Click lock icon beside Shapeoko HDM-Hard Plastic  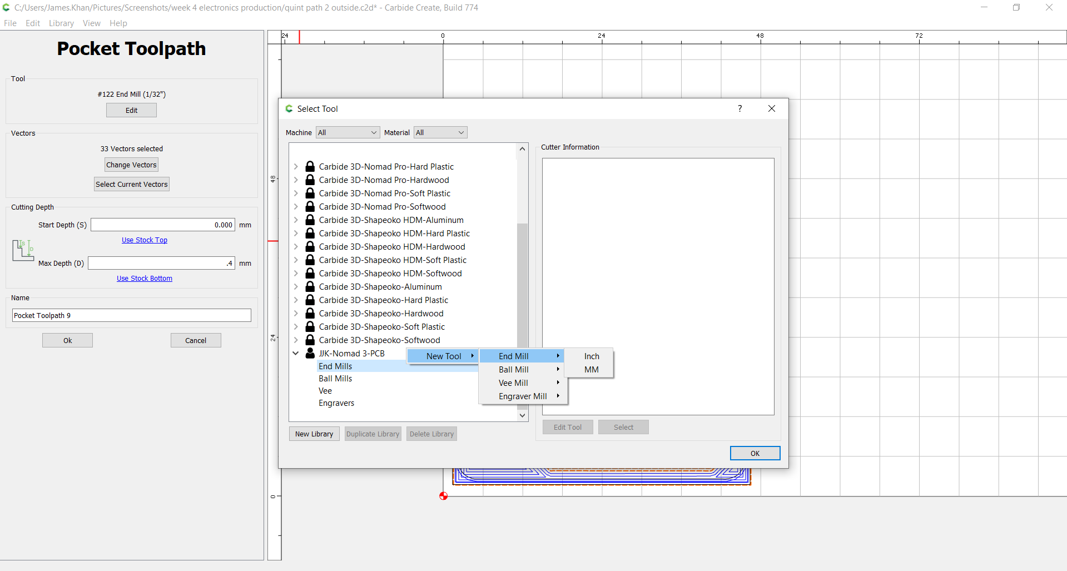coord(310,233)
